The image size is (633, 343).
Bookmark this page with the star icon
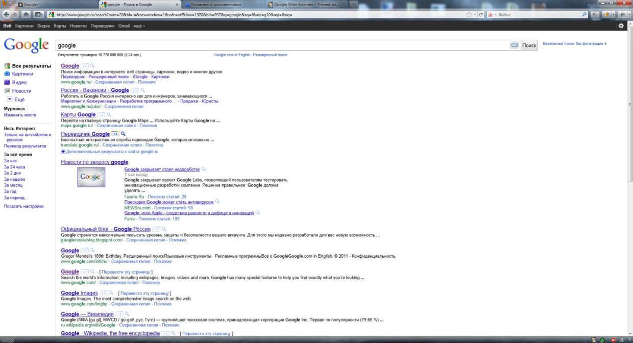[x=469, y=14]
